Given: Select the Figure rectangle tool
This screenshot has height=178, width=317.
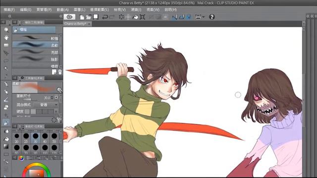Looking at the screenshot, I should 6,154.
